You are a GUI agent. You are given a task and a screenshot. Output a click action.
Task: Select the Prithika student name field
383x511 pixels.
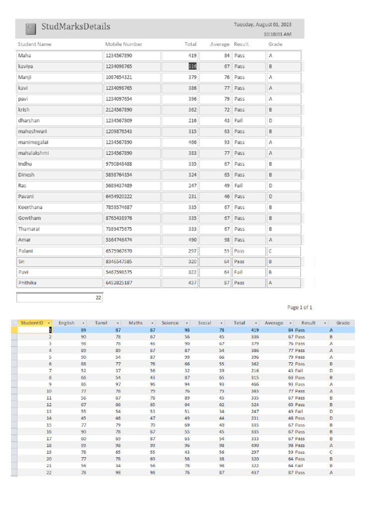(59, 283)
